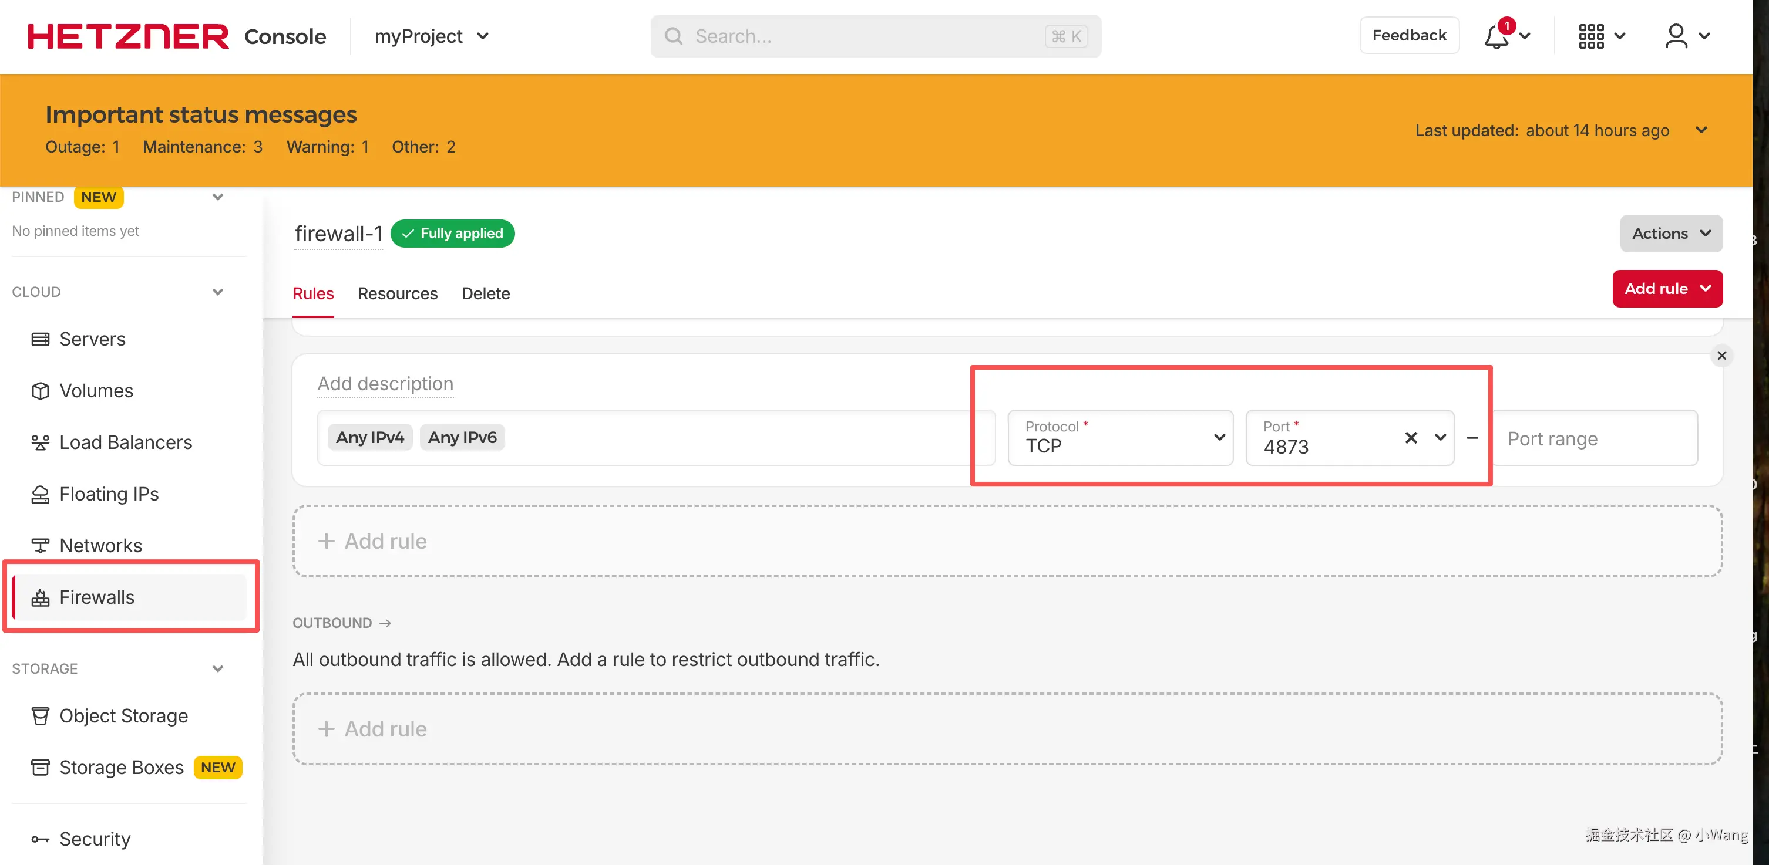The width and height of the screenshot is (1769, 865).
Task: Open the notifications bell icon
Action: [1496, 36]
